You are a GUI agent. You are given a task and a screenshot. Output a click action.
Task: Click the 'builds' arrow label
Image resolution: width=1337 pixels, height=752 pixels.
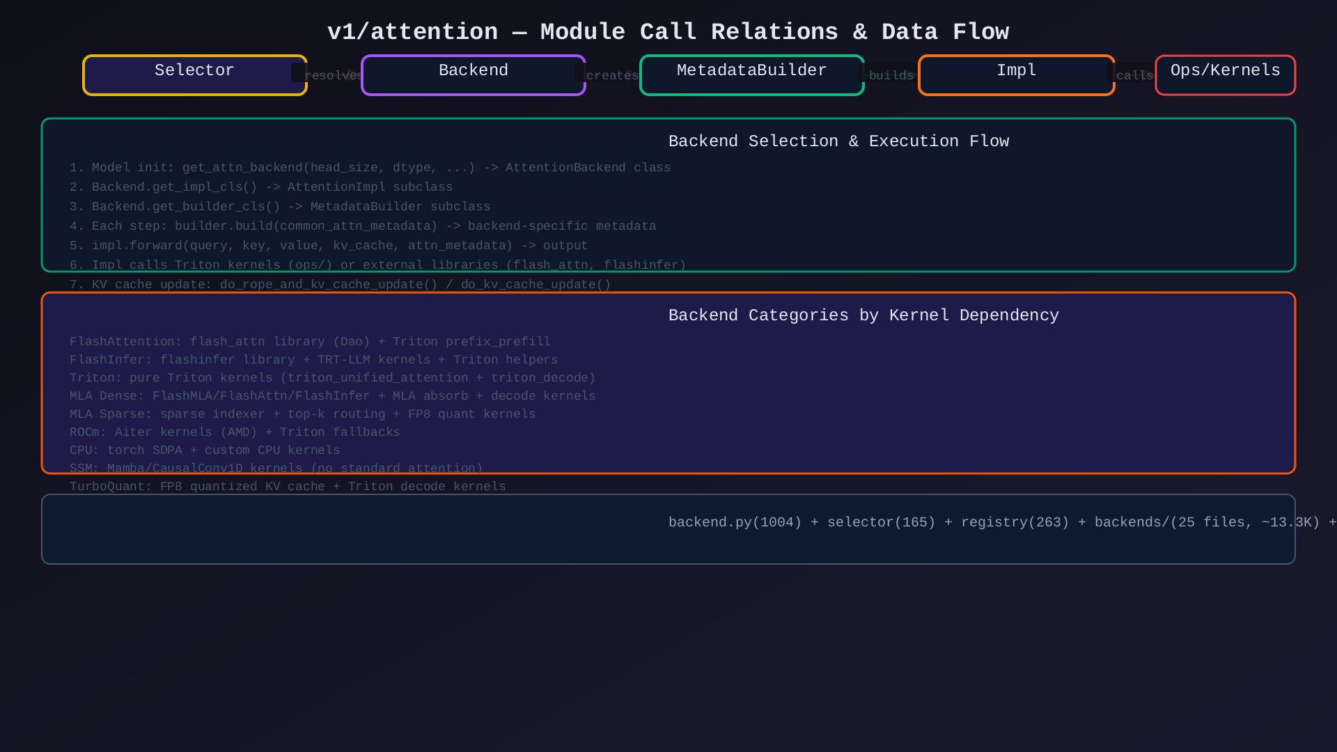pos(891,76)
